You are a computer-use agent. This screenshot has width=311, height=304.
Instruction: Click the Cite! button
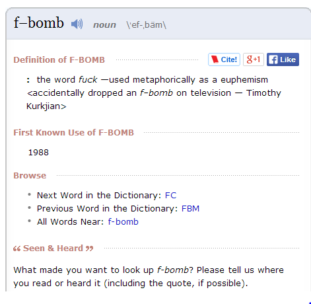click(224, 59)
